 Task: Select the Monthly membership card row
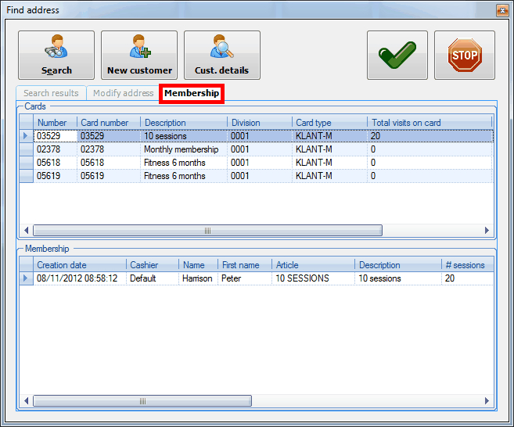(x=181, y=149)
